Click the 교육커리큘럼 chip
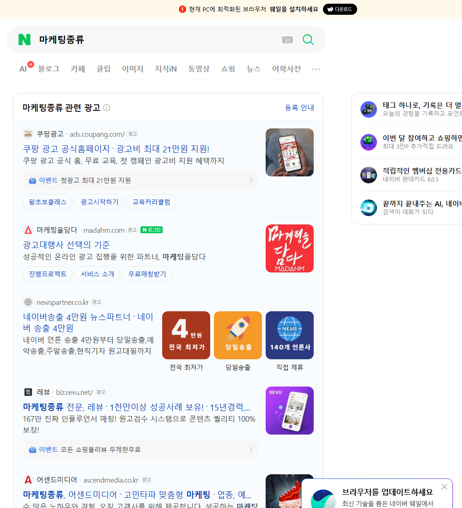This screenshot has height=508, width=462. pyautogui.click(x=151, y=202)
